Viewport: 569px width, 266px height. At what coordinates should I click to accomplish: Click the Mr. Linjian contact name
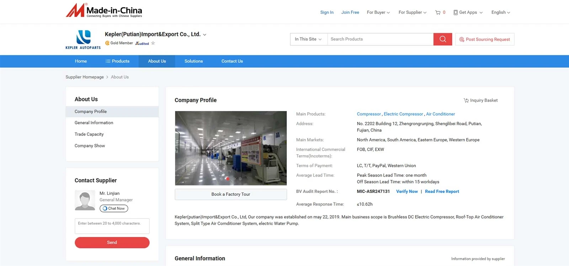tap(110, 193)
